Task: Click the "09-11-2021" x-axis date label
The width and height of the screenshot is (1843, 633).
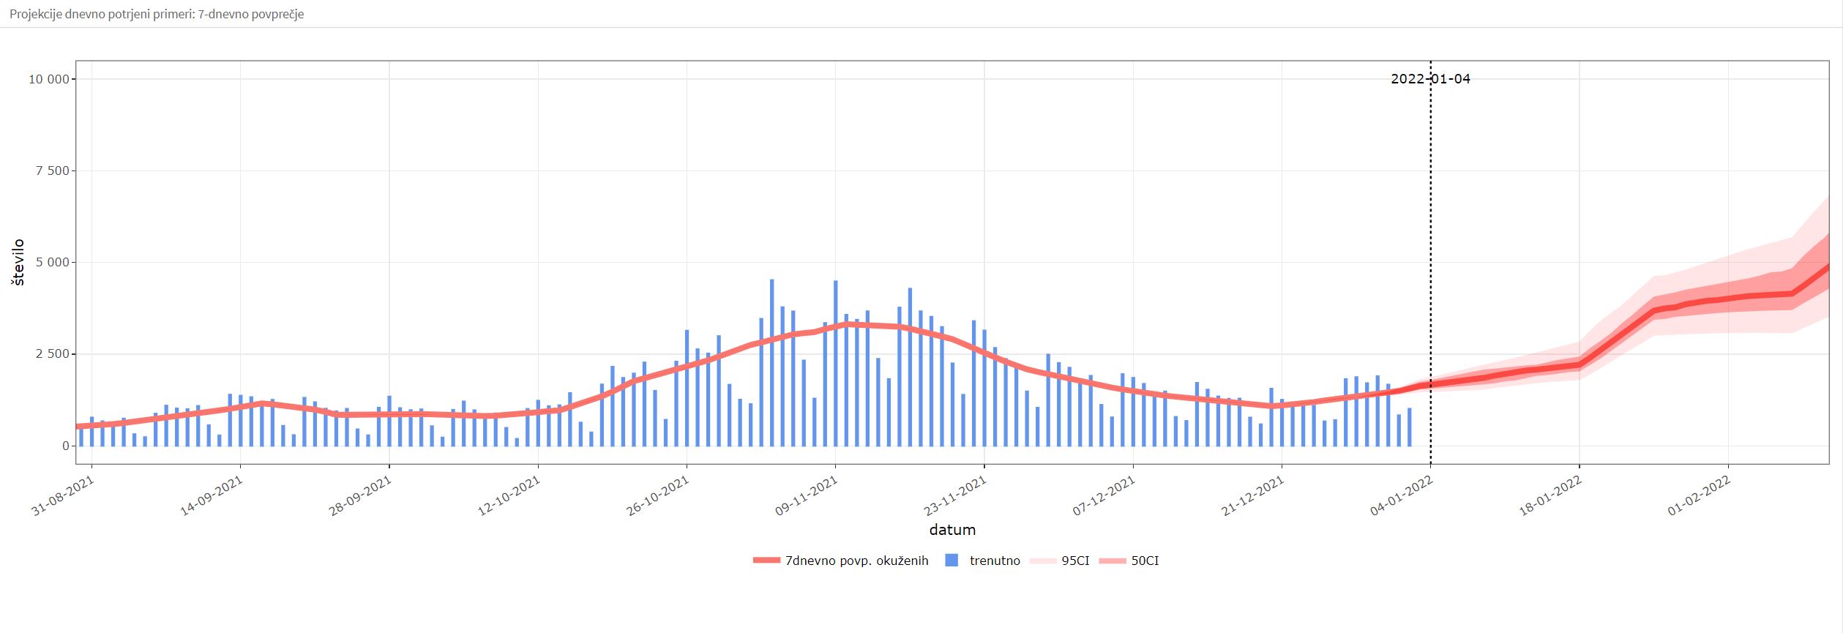Action: 807,496
